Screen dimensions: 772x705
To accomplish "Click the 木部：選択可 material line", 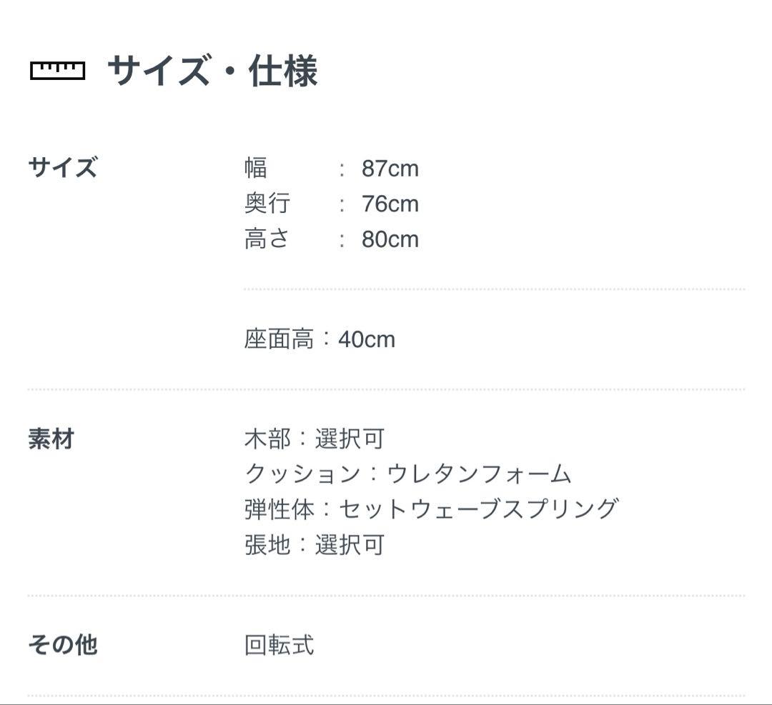I will [x=315, y=439].
